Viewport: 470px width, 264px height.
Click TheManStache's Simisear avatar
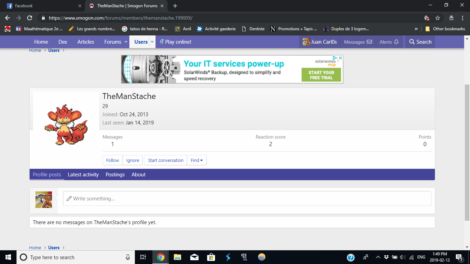pos(66,124)
